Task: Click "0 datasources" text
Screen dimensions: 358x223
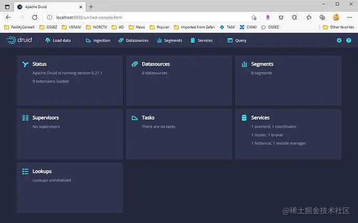Action: pos(155,73)
